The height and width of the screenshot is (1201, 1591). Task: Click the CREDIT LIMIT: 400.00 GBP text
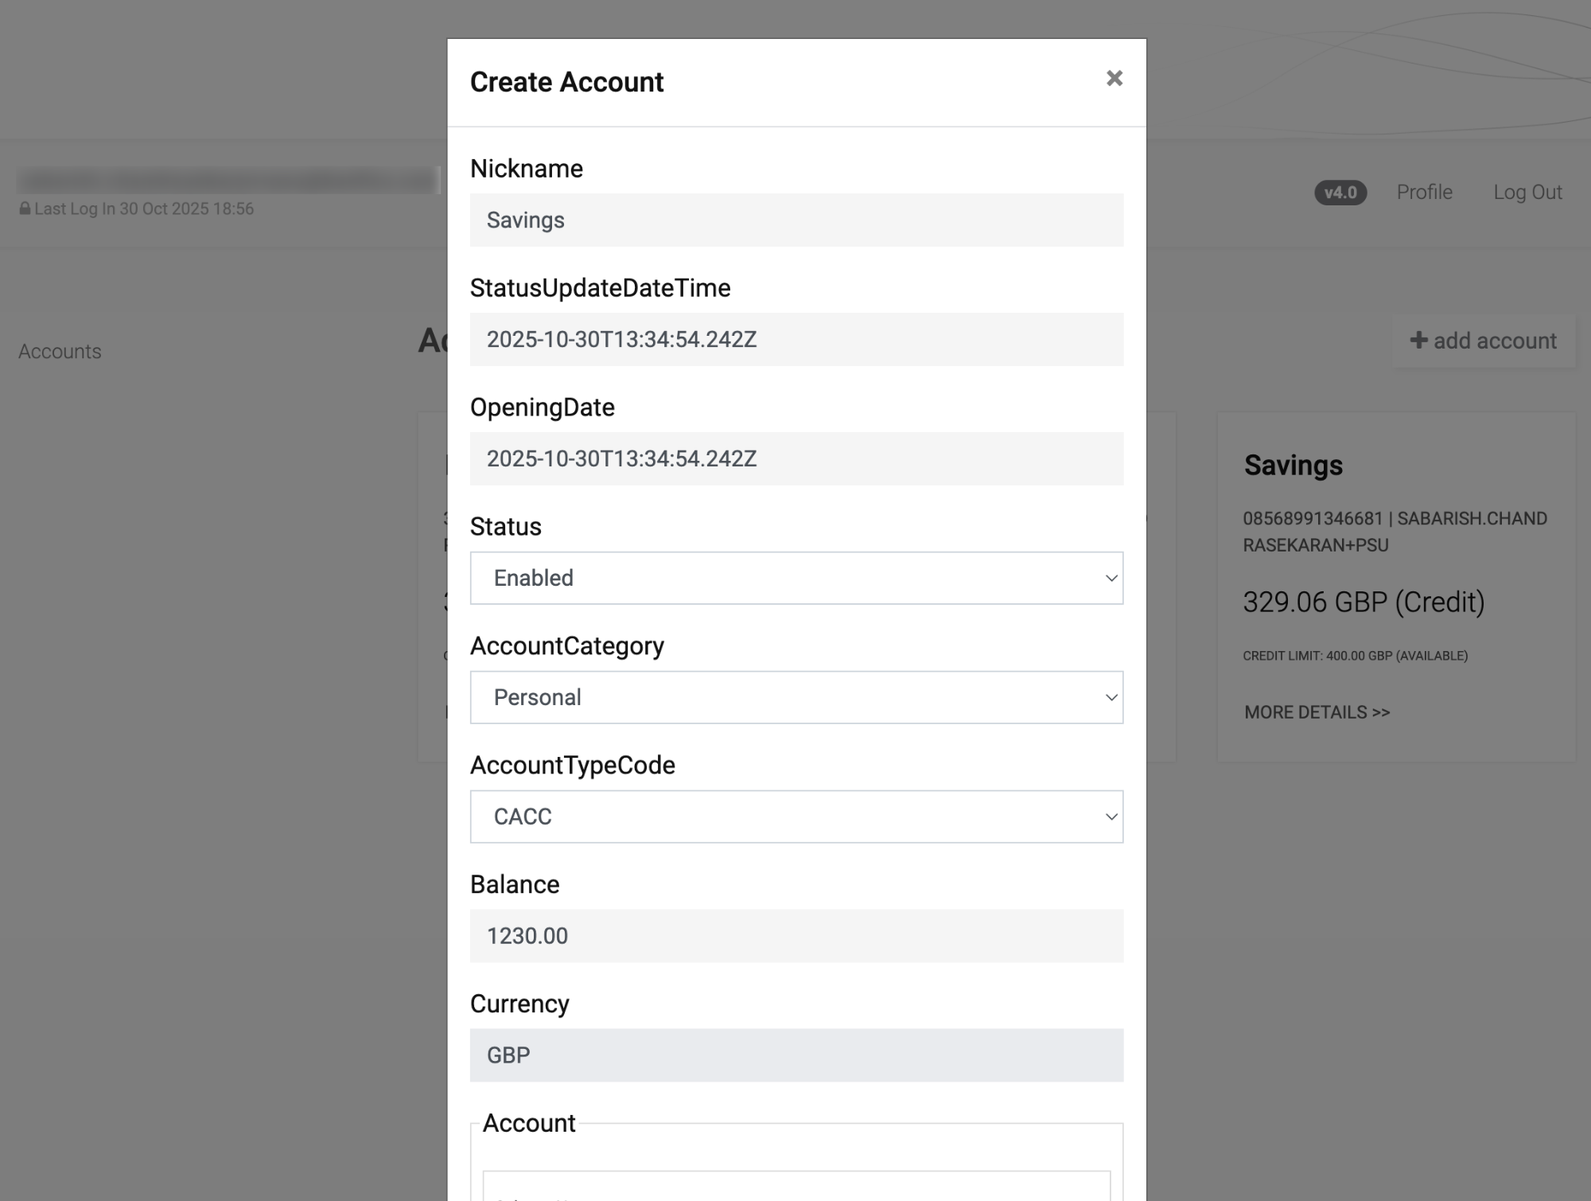pyautogui.click(x=1355, y=656)
